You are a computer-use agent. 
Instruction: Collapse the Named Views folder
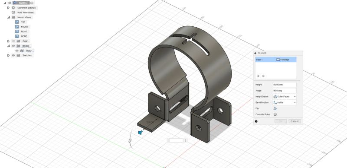pyautogui.click(x=8, y=17)
